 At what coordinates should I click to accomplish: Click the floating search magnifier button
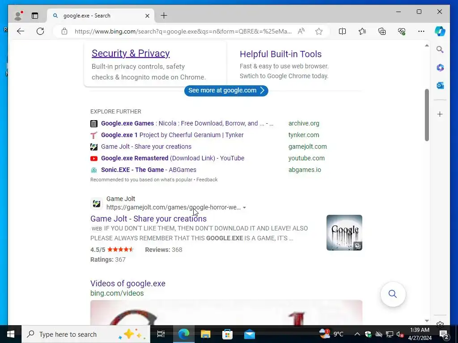point(393,294)
